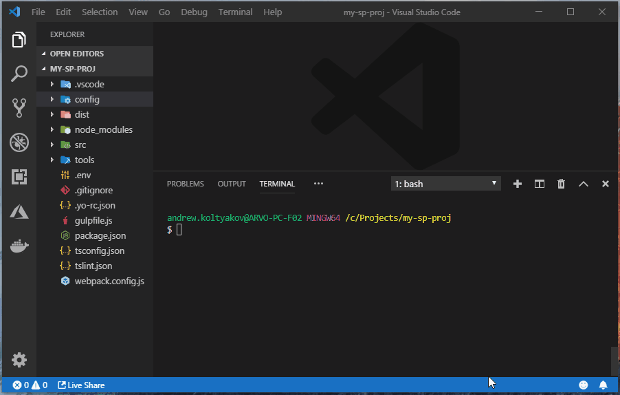Open the Debug menu
620x395 pixels.
click(x=194, y=12)
